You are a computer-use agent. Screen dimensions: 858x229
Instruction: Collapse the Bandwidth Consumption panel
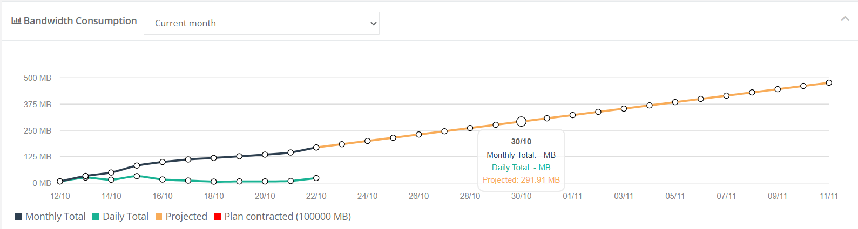845,19
